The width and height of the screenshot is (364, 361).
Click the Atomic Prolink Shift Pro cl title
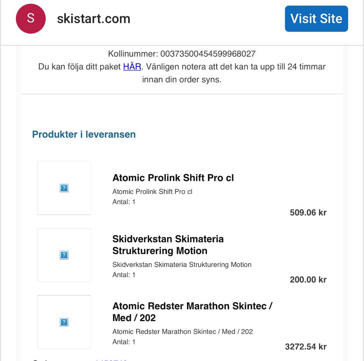point(173,178)
